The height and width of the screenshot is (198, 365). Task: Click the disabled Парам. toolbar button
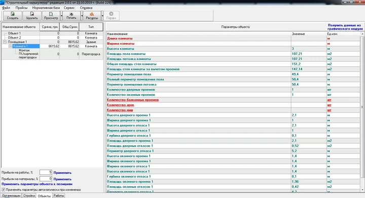111,16
